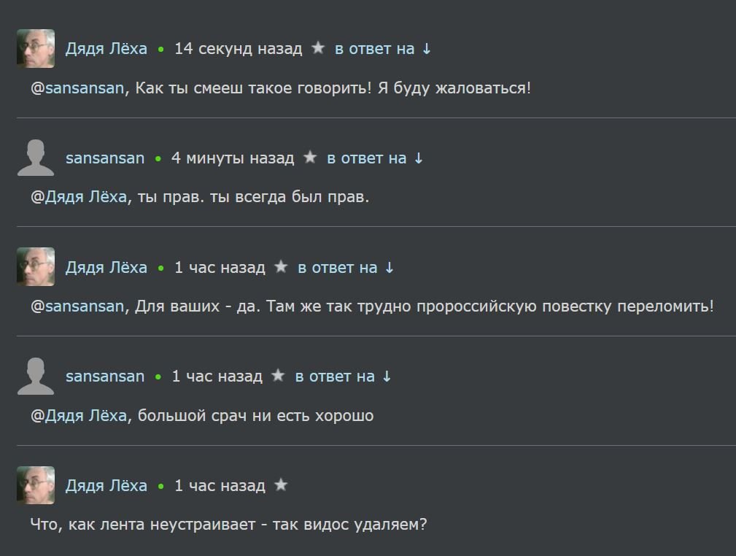Jump to parent via 'в ответ на ↓' on 4 минуты comment
Screen dimensions: 736x556
coord(375,158)
